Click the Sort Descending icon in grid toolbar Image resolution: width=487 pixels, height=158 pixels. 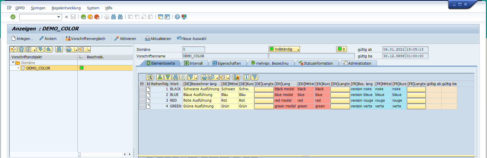coord(168,77)
